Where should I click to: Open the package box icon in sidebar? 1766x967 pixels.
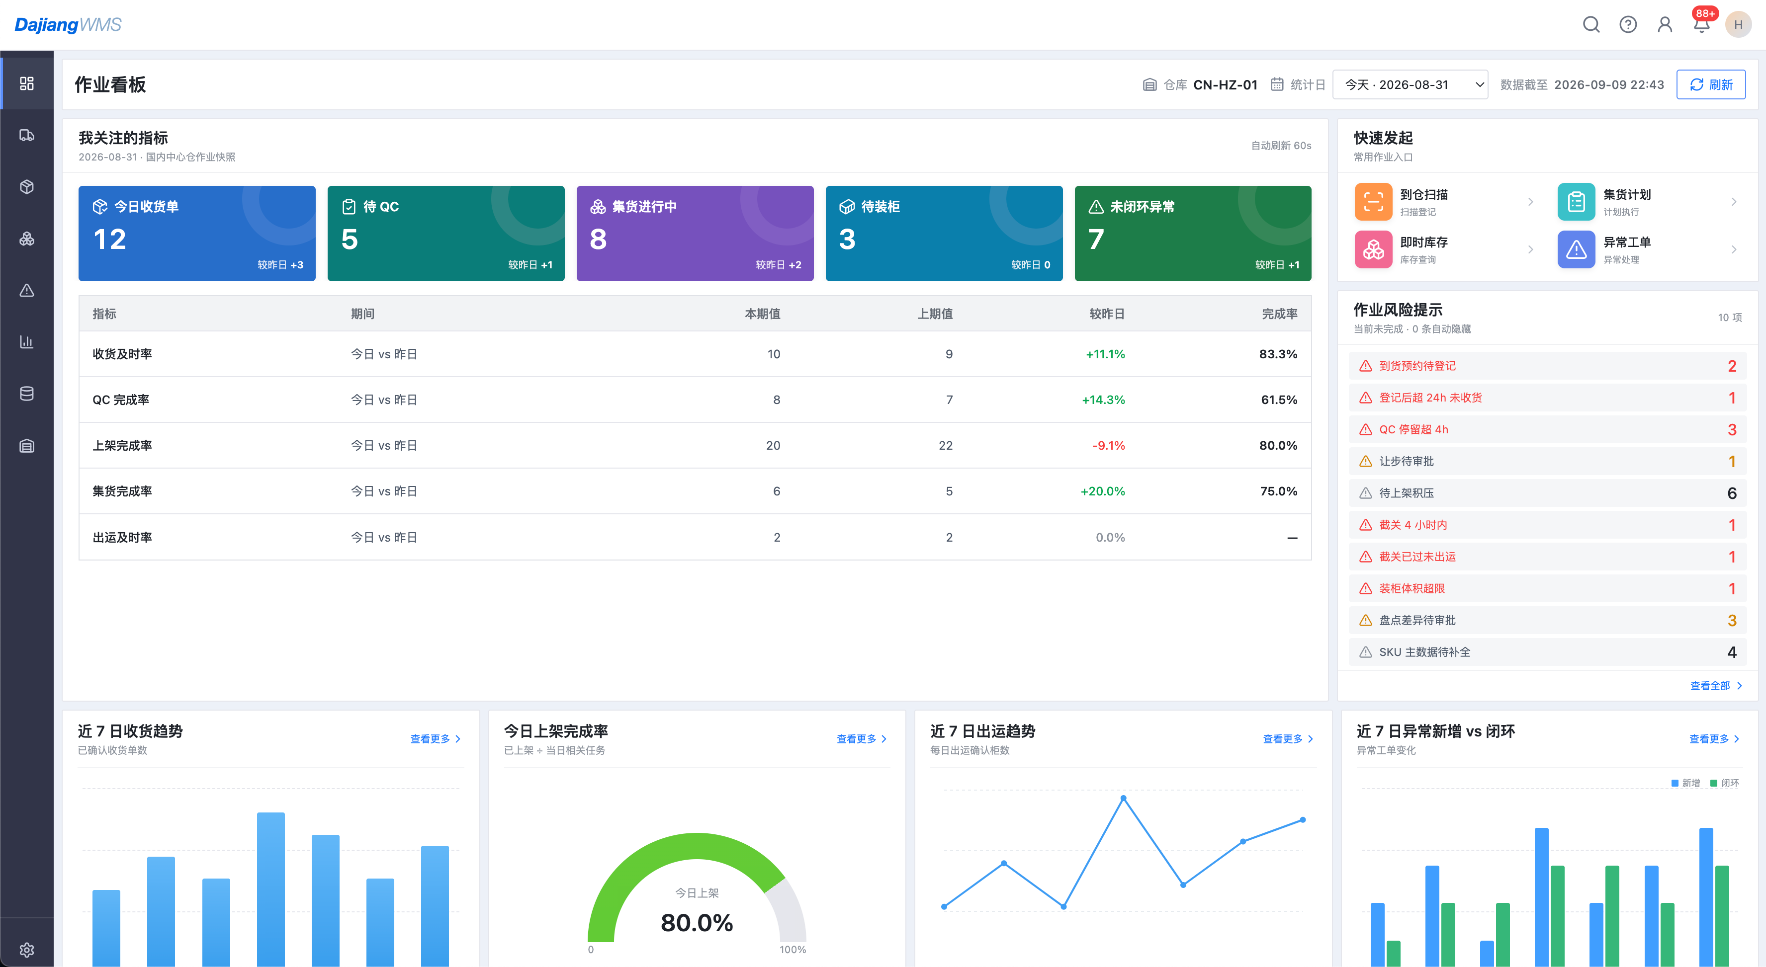click(27, 187)
